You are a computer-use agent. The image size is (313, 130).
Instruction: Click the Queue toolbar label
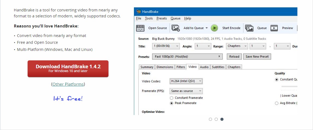pyautogui.click(x=262, y=28)
